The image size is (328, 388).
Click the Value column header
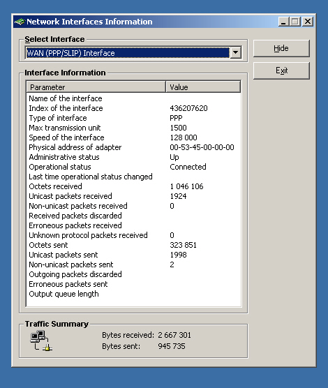[x=203, y=87]
